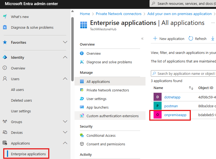Click the pink O tile for onpremiseapp
Viewport: 216px width, 159px height.
point(158,114)
